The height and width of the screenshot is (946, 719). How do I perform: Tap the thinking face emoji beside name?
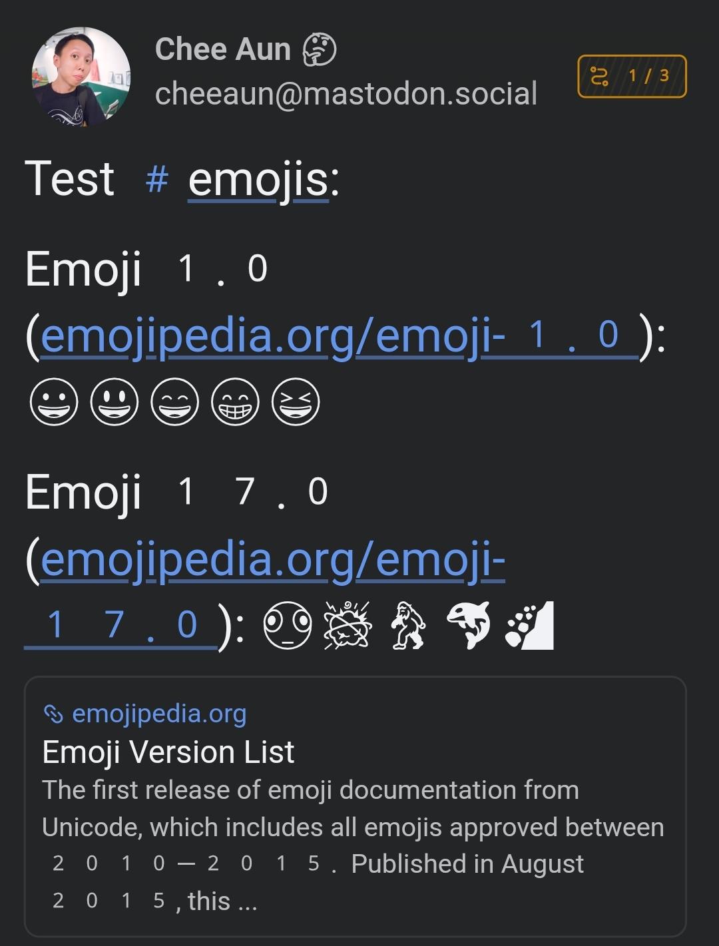(x=320, y=51)
